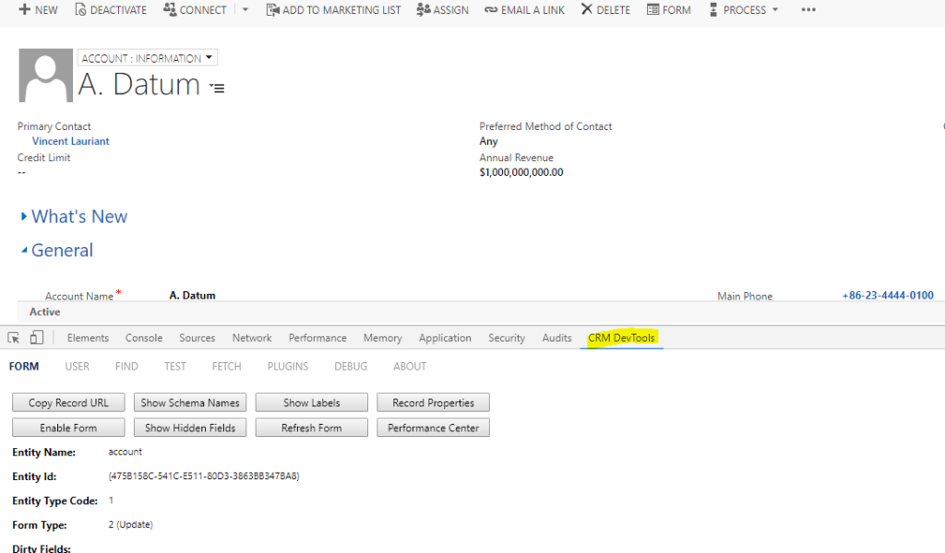Select the CRM DevTools tab
Viewport: 945px width, 553px height.
point(621,338)
